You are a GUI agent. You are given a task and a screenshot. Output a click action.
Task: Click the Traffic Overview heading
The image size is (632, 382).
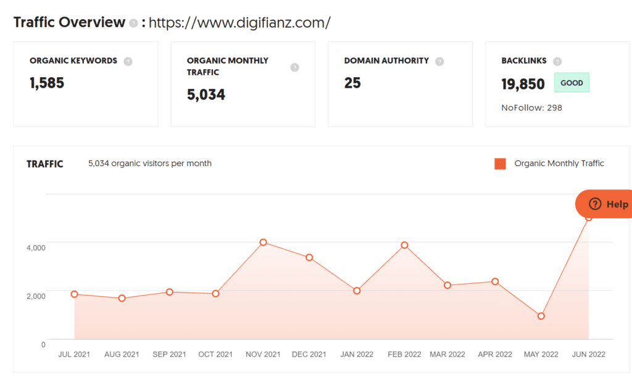tap(69, 22)
